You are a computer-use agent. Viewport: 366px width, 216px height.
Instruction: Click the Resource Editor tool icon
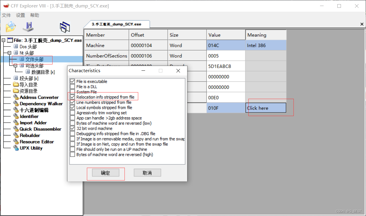point(16,142)
